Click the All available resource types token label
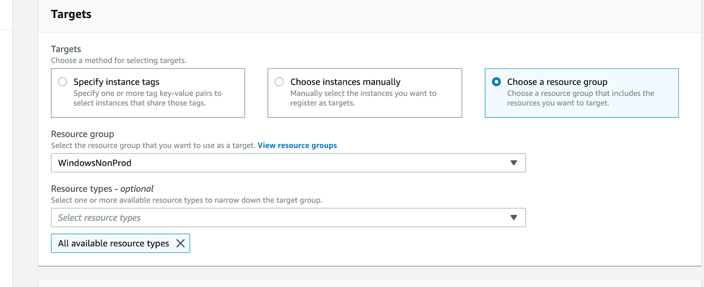The width and height of the screenshot is (704, 287). (x=114, y=243)
